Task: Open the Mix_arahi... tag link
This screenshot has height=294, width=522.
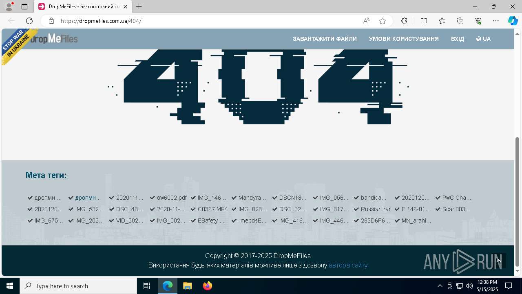Action: 416,220
